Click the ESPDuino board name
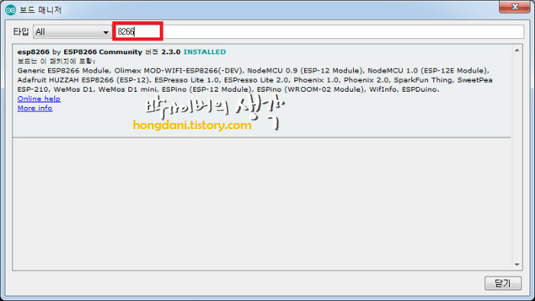Screen dimensions: 535x301 pyautogui.click(x=420, y=89)
